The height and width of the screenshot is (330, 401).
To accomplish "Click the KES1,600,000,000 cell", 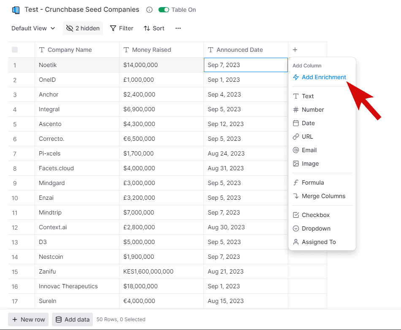I will click(x=161, y=271).
